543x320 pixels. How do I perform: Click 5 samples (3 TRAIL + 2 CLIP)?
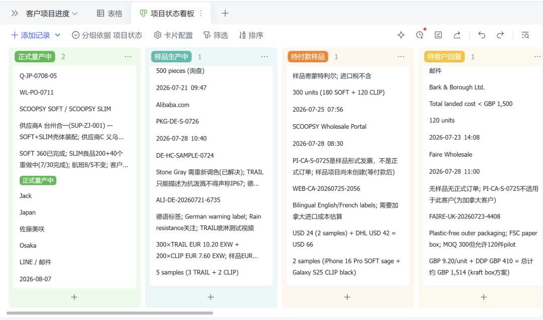197,273
